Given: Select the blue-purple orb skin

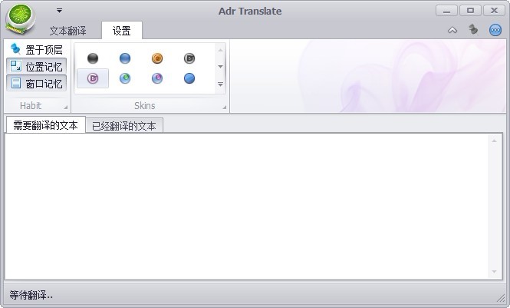Looking at the screenshot, I should click(157, 78).
